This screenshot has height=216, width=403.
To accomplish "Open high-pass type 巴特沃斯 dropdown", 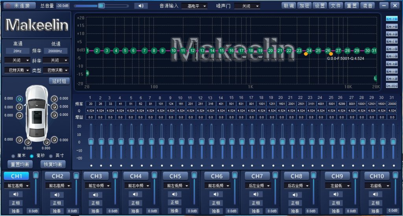I will [x=17, y=70].
